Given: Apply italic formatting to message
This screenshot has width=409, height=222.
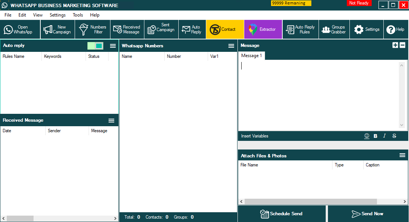Looking at the screenshot, I should pos(384,136).
